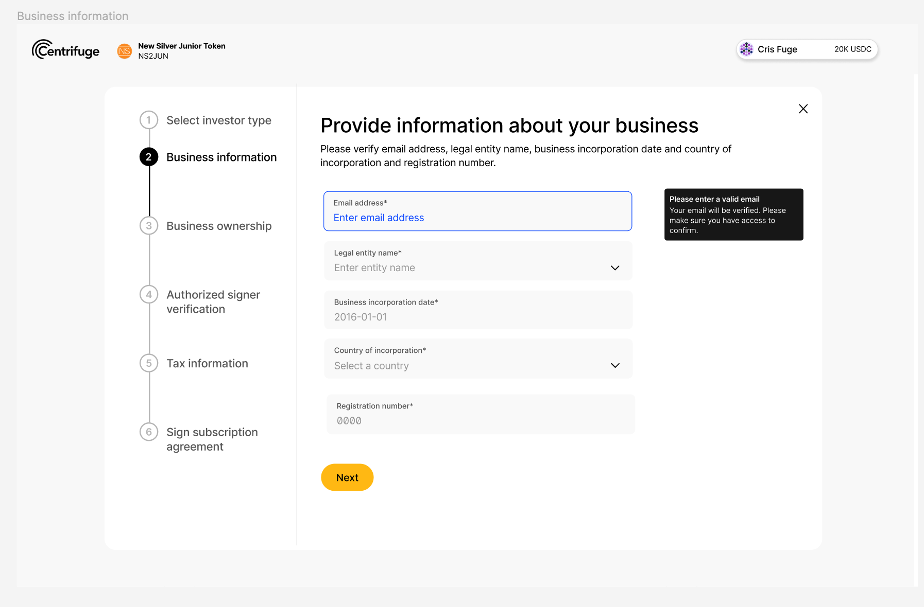Click the Please enter a valid email tooltip
Image resolution: width=924 pixels, height=607 pixels.
(734, 215)
